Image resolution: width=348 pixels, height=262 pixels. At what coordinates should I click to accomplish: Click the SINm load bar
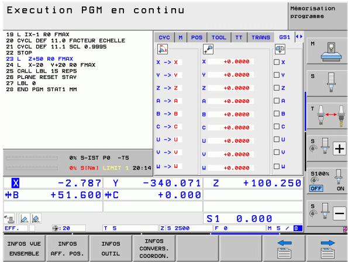(32, 168)
